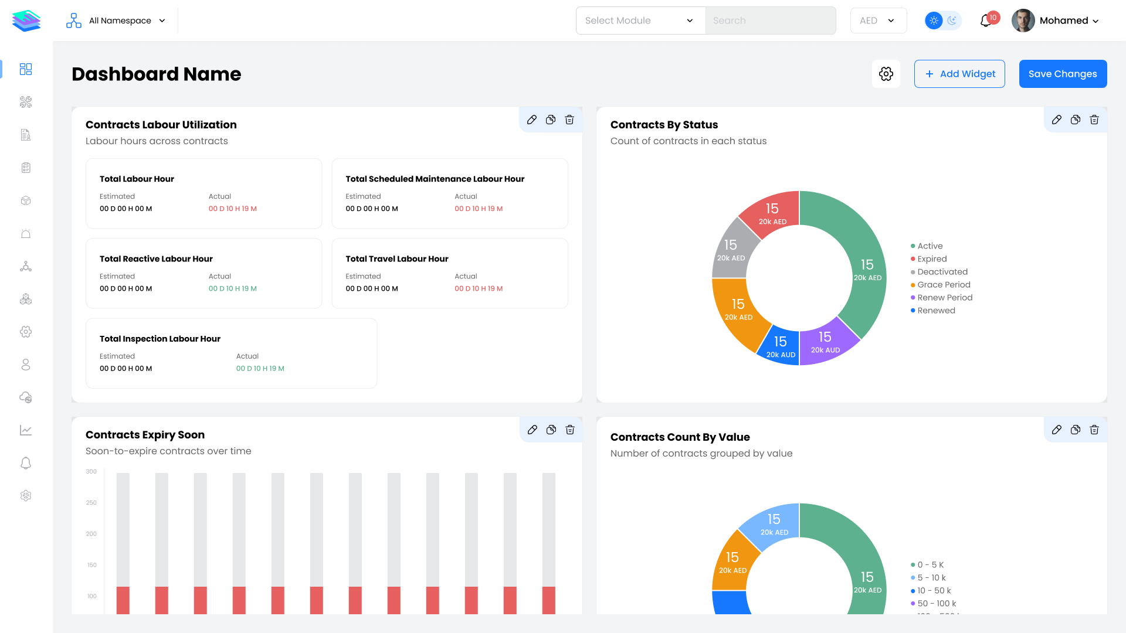Open the bottom gear icon in sidebar
The image size is (1126, 633).
26,496
